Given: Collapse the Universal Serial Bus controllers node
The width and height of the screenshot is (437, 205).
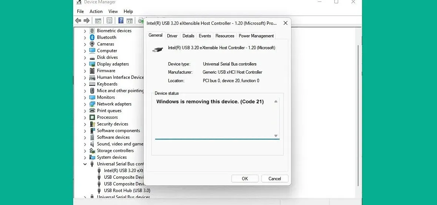Looking at the screenshot, I should coord(85,164).
